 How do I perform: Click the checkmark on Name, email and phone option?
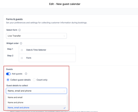pos(64,108)
